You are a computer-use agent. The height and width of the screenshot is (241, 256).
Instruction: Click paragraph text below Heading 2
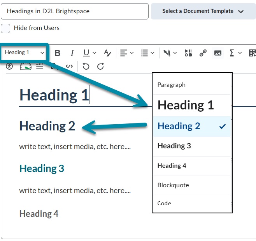75,146
